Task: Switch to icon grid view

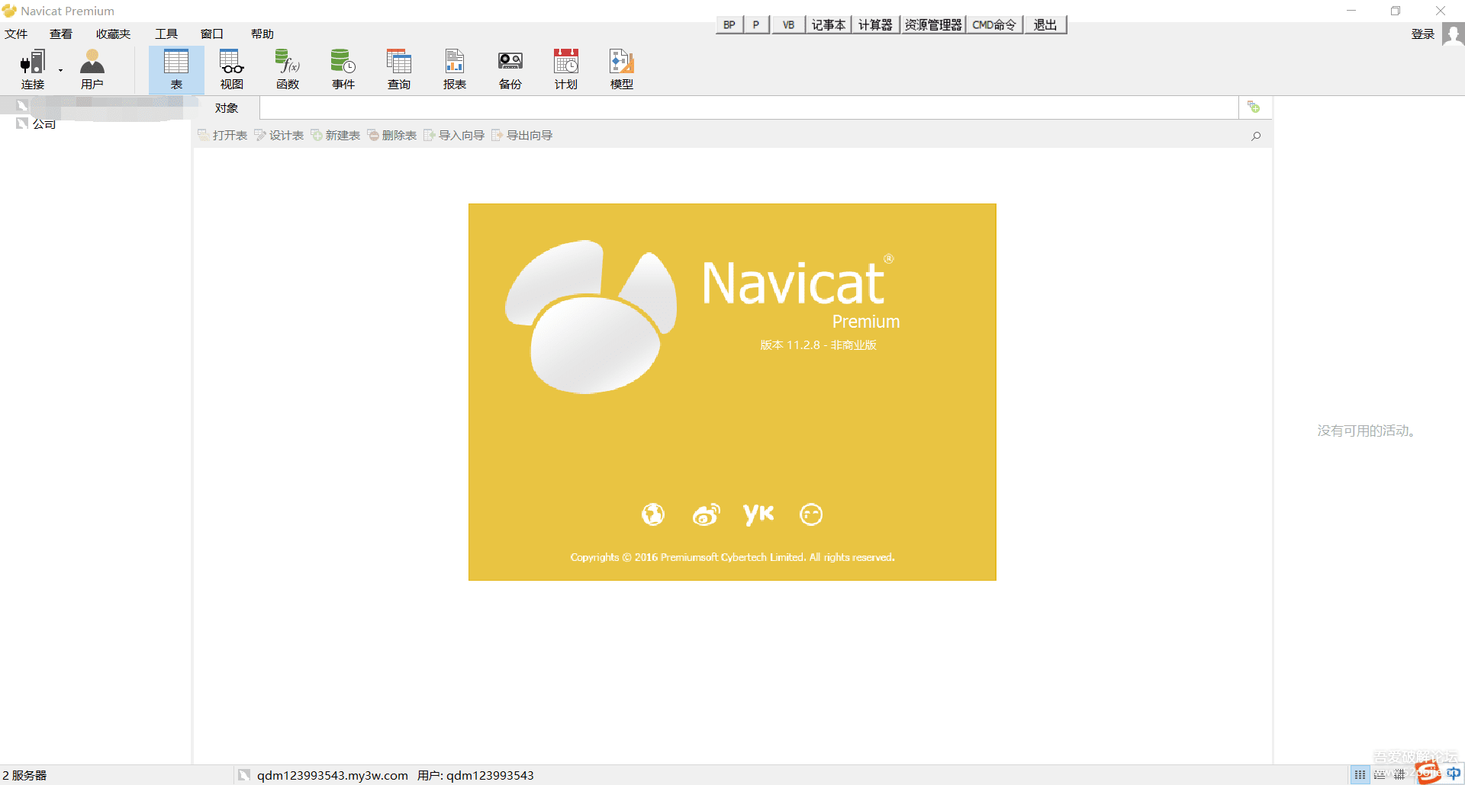Action: (1360, 774)
